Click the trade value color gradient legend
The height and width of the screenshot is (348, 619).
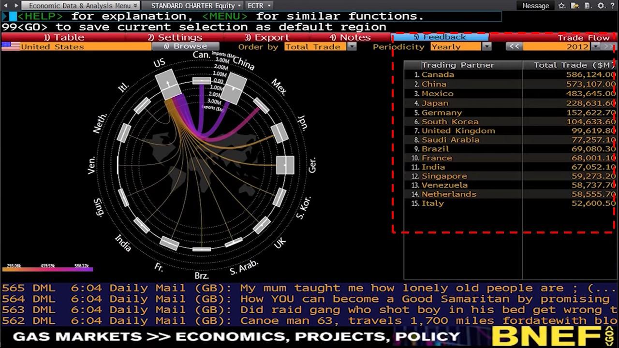click(47, 269)
